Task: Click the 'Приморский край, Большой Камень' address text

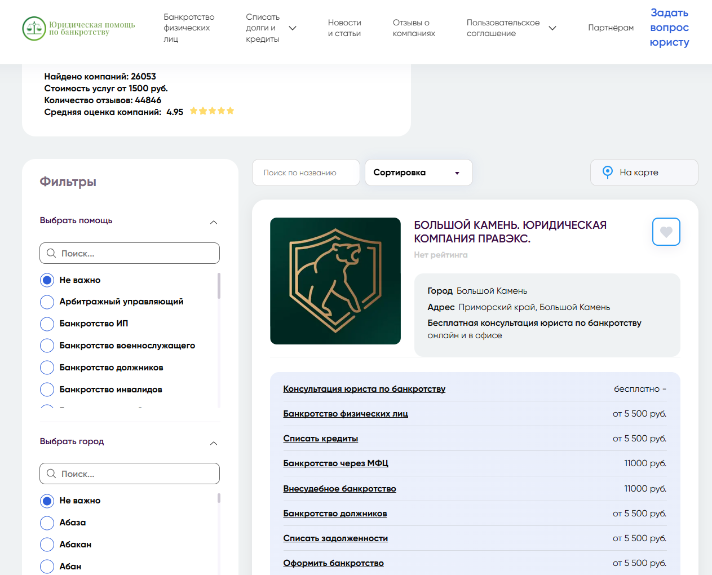Action: click(x=534, y=307)
